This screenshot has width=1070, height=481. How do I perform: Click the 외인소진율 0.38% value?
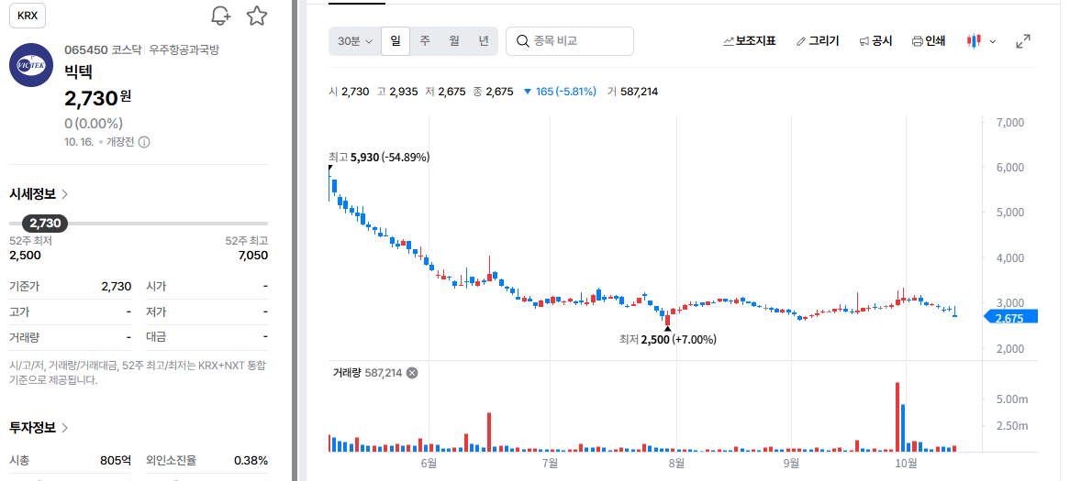(251, 461)
